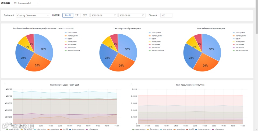
Task: Select the 7天 time range
Action: tap(77, 15)
